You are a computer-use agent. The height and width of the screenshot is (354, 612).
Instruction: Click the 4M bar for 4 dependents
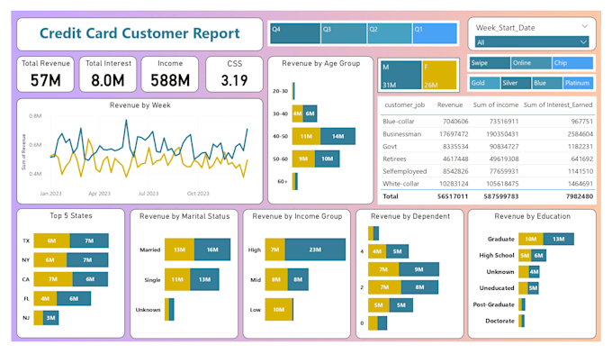(x=377, y=251)
